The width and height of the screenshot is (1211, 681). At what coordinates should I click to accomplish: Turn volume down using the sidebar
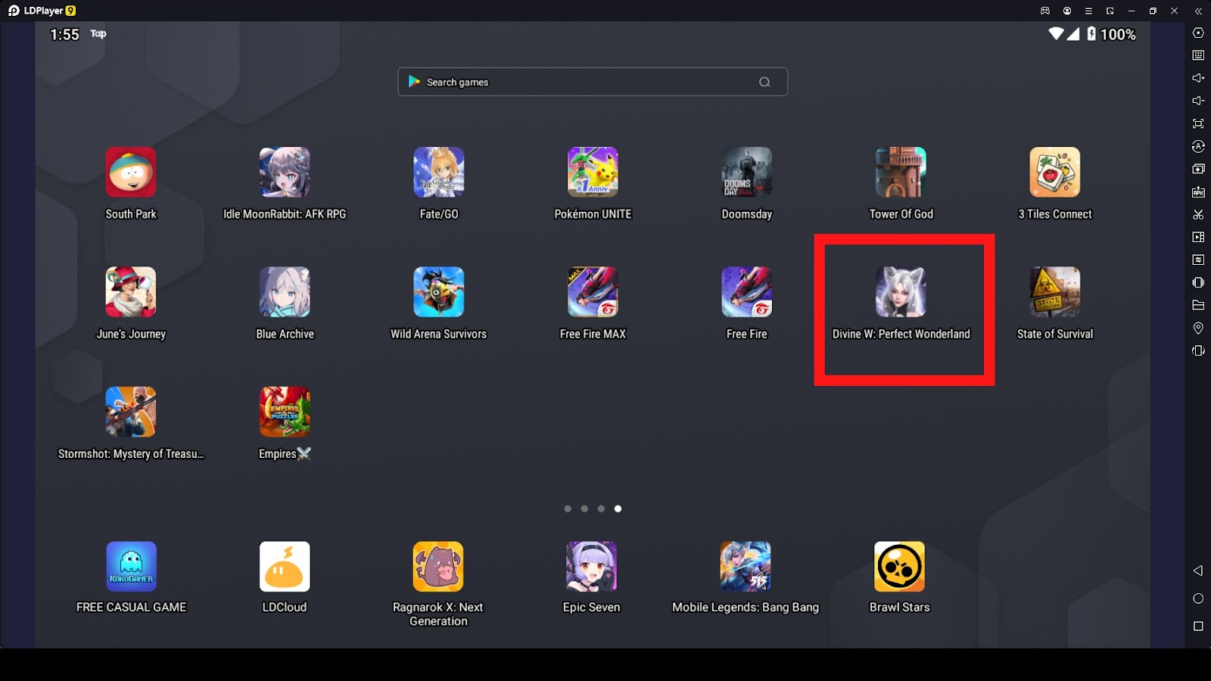[1198, 101]
